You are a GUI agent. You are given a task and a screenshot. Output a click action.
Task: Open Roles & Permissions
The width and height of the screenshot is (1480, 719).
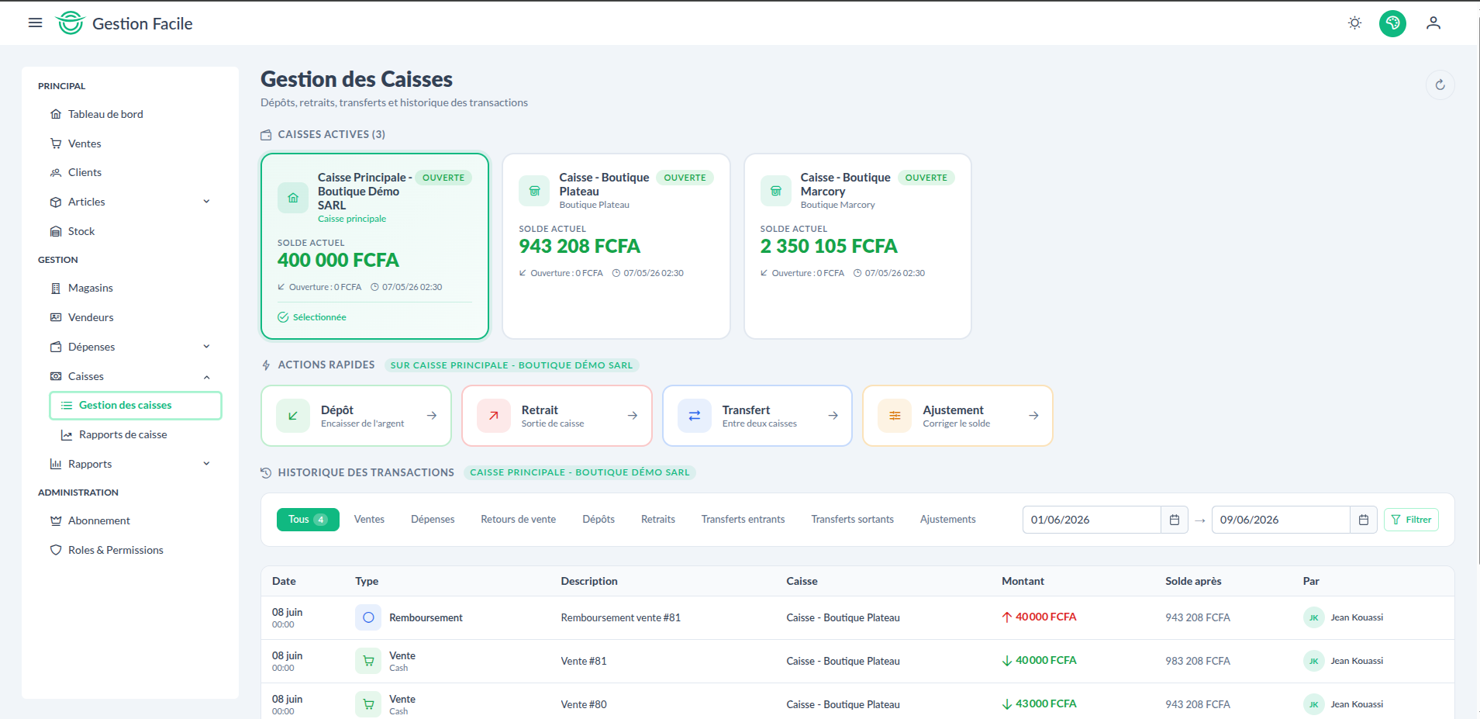click(116, 550)
